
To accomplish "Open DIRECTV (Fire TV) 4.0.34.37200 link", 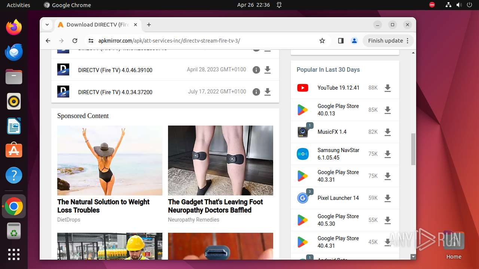I will pos(115,92).
